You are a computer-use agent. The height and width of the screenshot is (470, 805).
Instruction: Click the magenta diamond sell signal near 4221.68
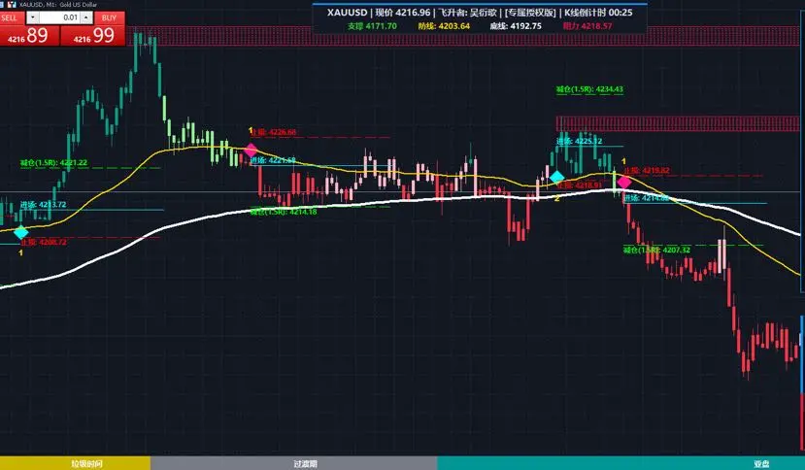click(x=251, y=150)
